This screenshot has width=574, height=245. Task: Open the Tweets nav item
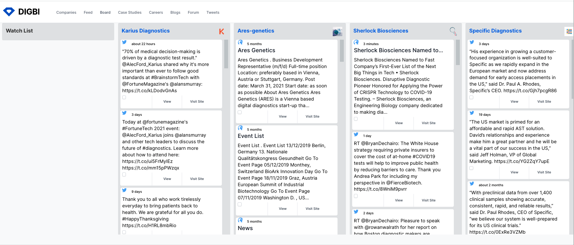213,13
